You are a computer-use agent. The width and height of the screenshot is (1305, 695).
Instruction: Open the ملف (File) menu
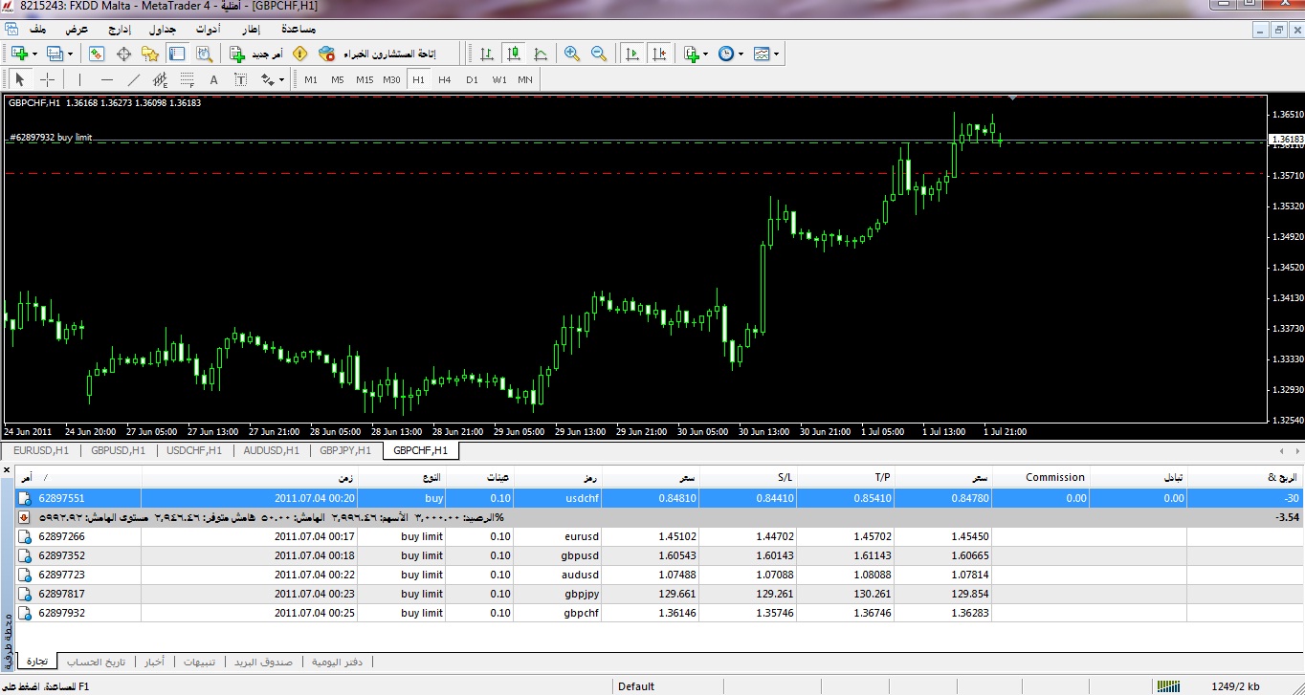37,30
